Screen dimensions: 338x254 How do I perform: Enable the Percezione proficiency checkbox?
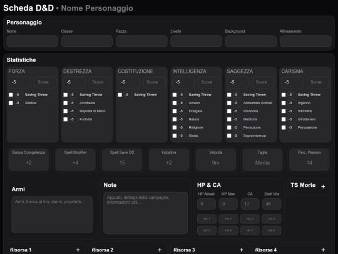point(229,127)
